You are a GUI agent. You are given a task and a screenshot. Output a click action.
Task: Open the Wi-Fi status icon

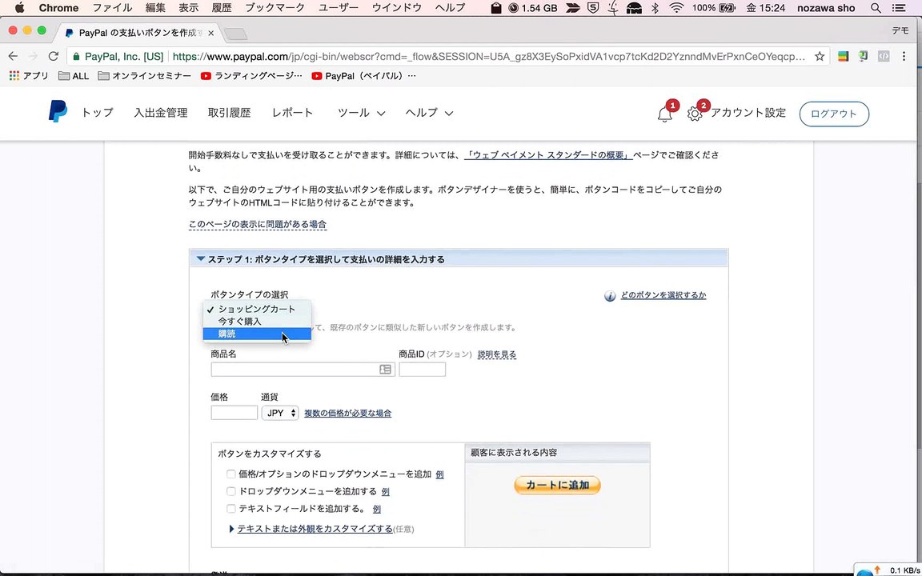point(677,8)
